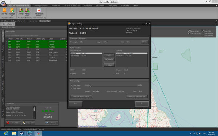
Task: Expand the Humanitarian group launcher
Action: pyautogui.click(x=45, y=18)
